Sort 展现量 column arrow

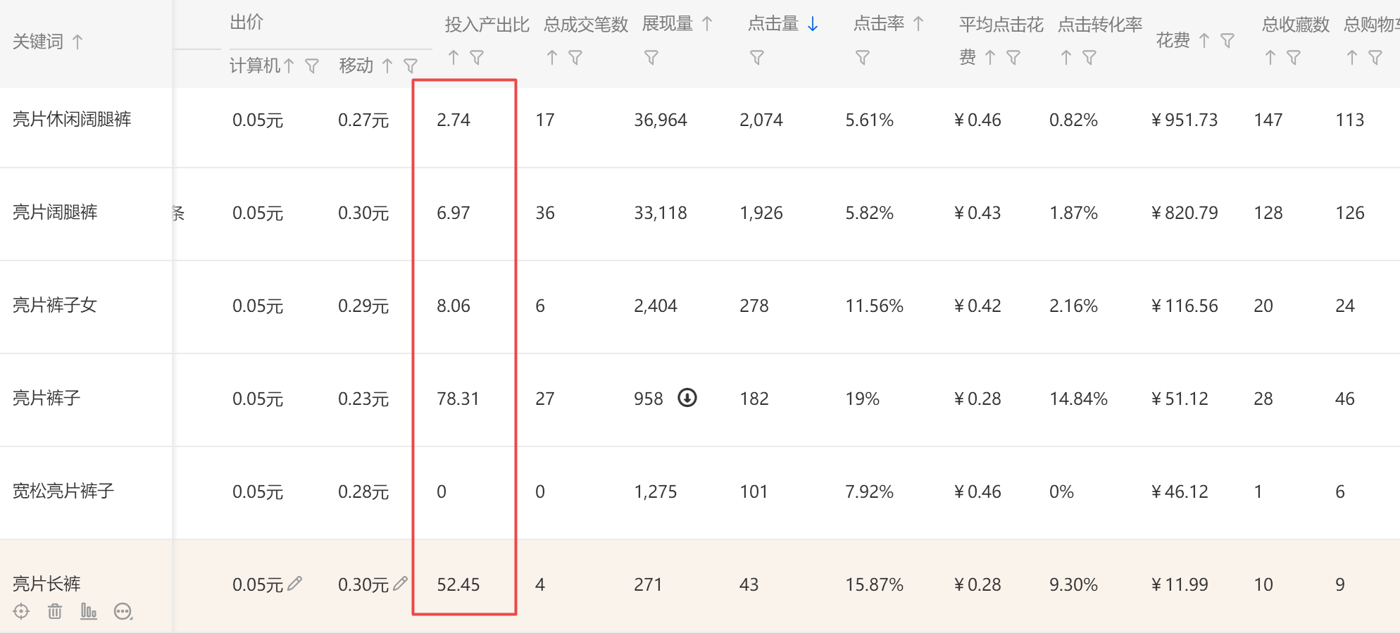click(x=707, y=24)
